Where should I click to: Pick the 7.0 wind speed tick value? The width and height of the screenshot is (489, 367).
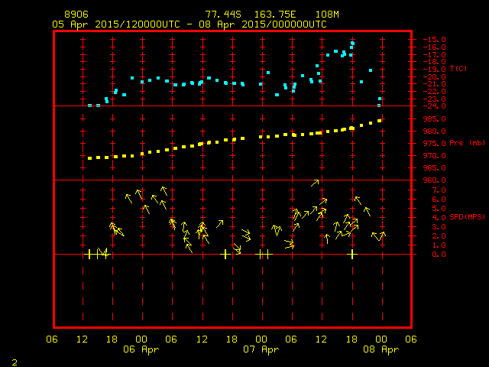(x=439, y=190)
